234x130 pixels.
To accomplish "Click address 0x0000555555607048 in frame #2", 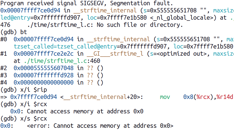I will pyautogui.click(x=44, y=68).
